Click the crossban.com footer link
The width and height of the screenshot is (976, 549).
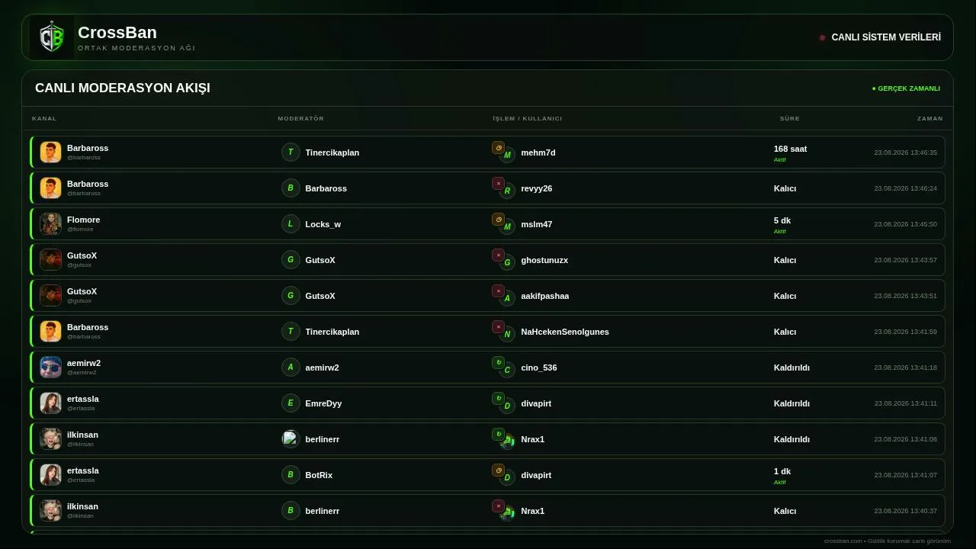(x=843, y=541)
